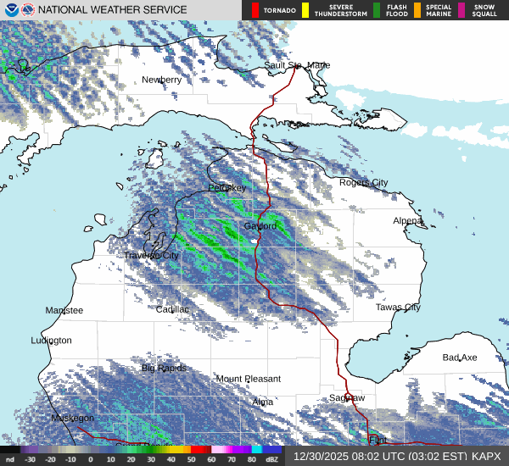Click the Sault Ste. Marie city label

297,65
